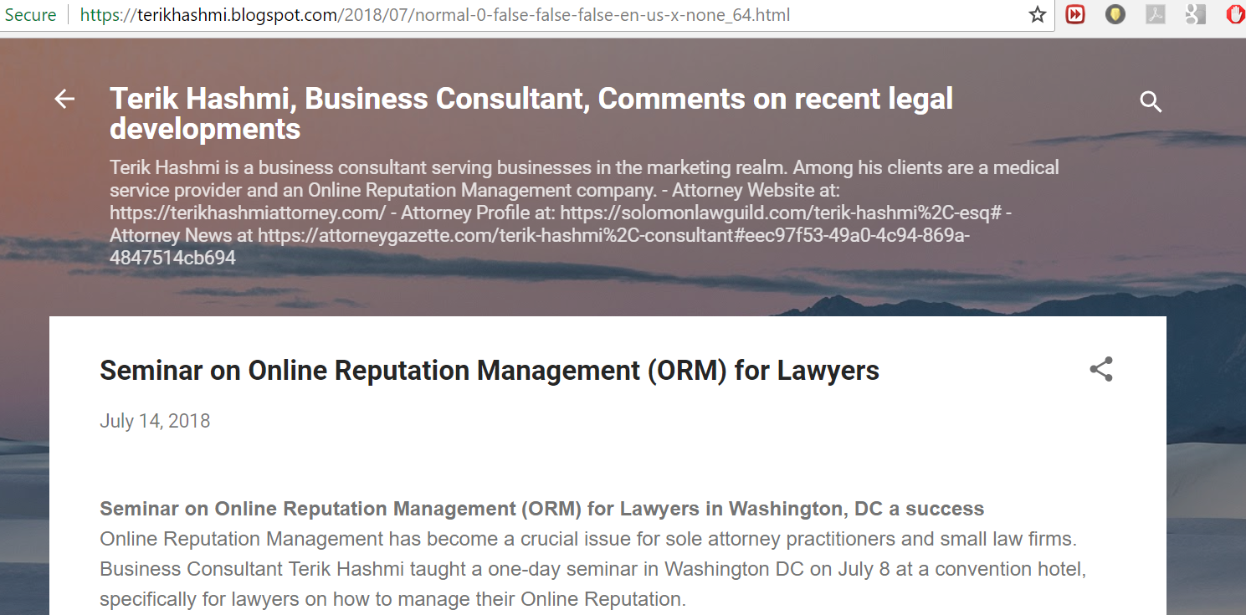Click the terikhashmiattorney.com website address text
The height and width of the screenshot is (615, 1246).
click(248, 213)
